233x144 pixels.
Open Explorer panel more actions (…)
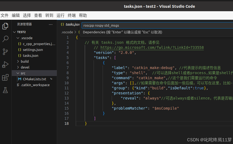(x=51, y=24)
